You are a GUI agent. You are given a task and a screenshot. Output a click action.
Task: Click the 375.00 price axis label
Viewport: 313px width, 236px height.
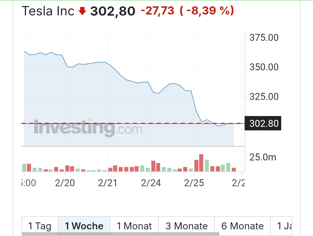(264, 38)
